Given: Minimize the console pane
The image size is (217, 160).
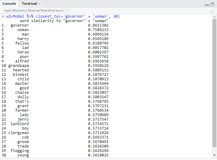Looking at the screenshot, I should click(207, 5).
